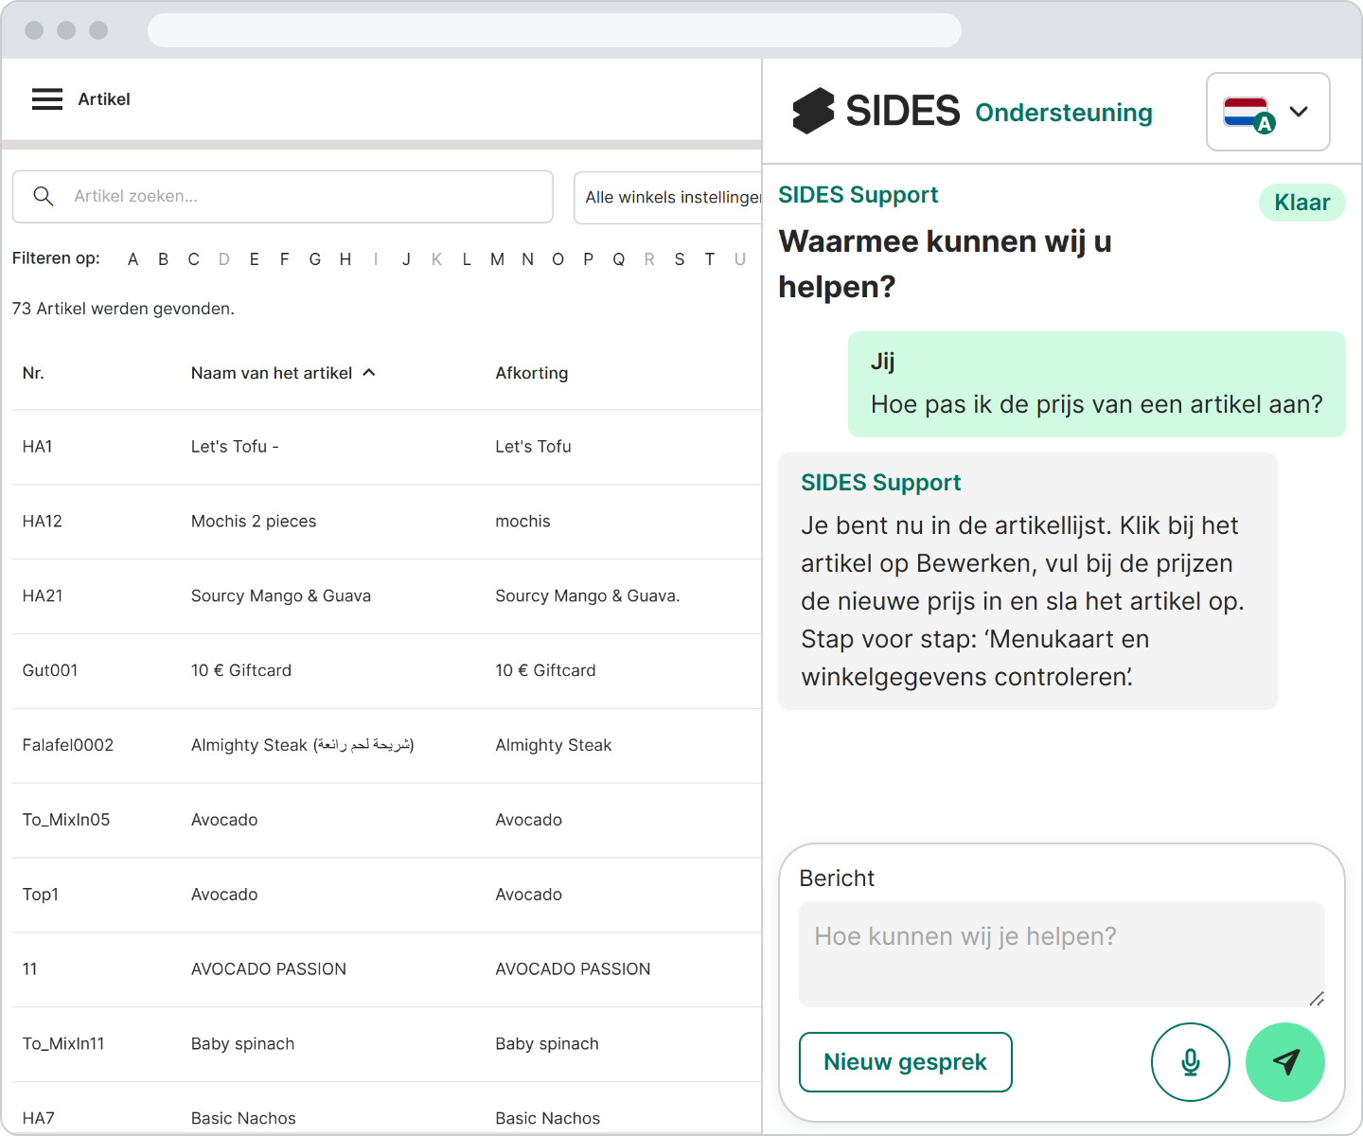Open the hamburger menu next to Artikel
Viewport: 1363px width, 1136px height.
coord(47,99)
